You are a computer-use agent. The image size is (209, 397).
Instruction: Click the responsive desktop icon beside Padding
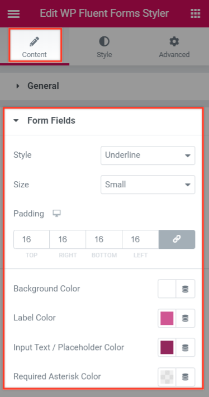point(56,214)
